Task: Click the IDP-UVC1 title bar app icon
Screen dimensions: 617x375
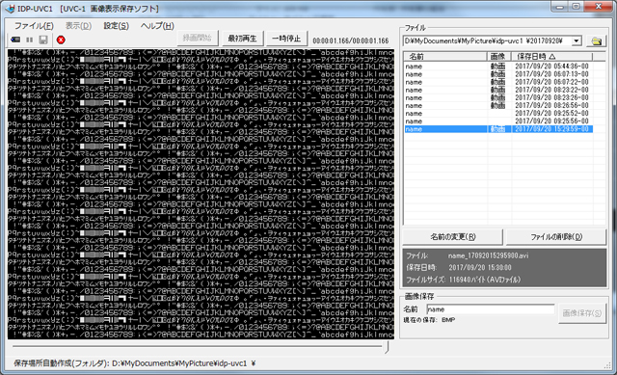Action: 11,9
